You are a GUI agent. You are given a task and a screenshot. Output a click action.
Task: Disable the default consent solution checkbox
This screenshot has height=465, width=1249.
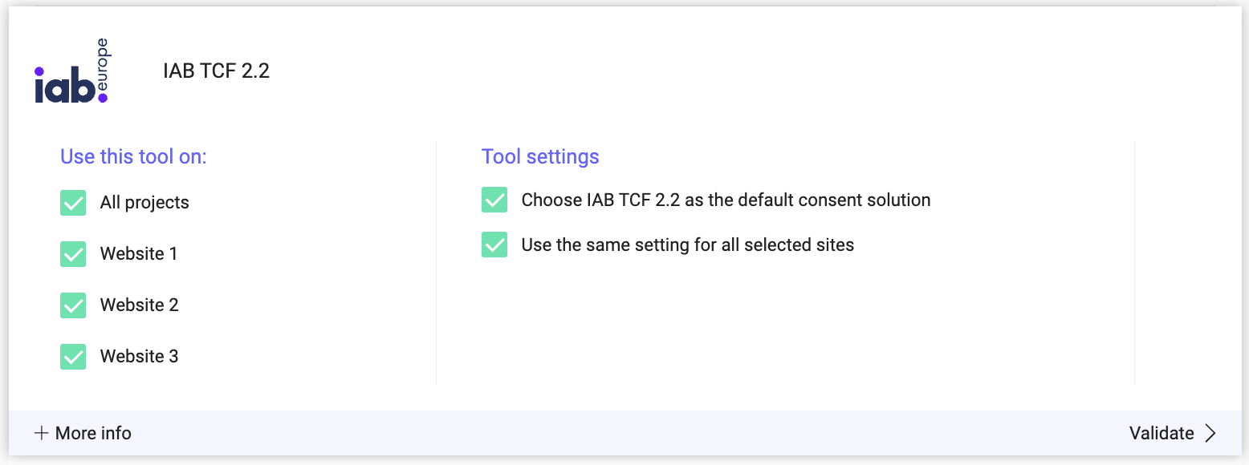pos(494,200)
